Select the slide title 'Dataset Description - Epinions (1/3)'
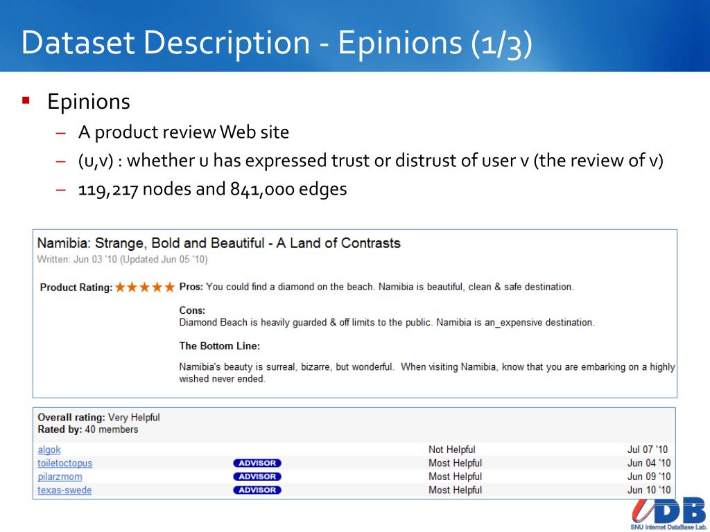Image resolution: width=710 pixels, height=532 pixels. [277, 43]
